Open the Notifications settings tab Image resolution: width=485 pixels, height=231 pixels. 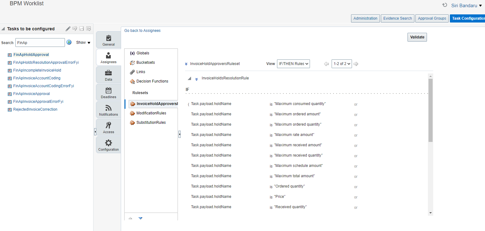click(108, 110)
